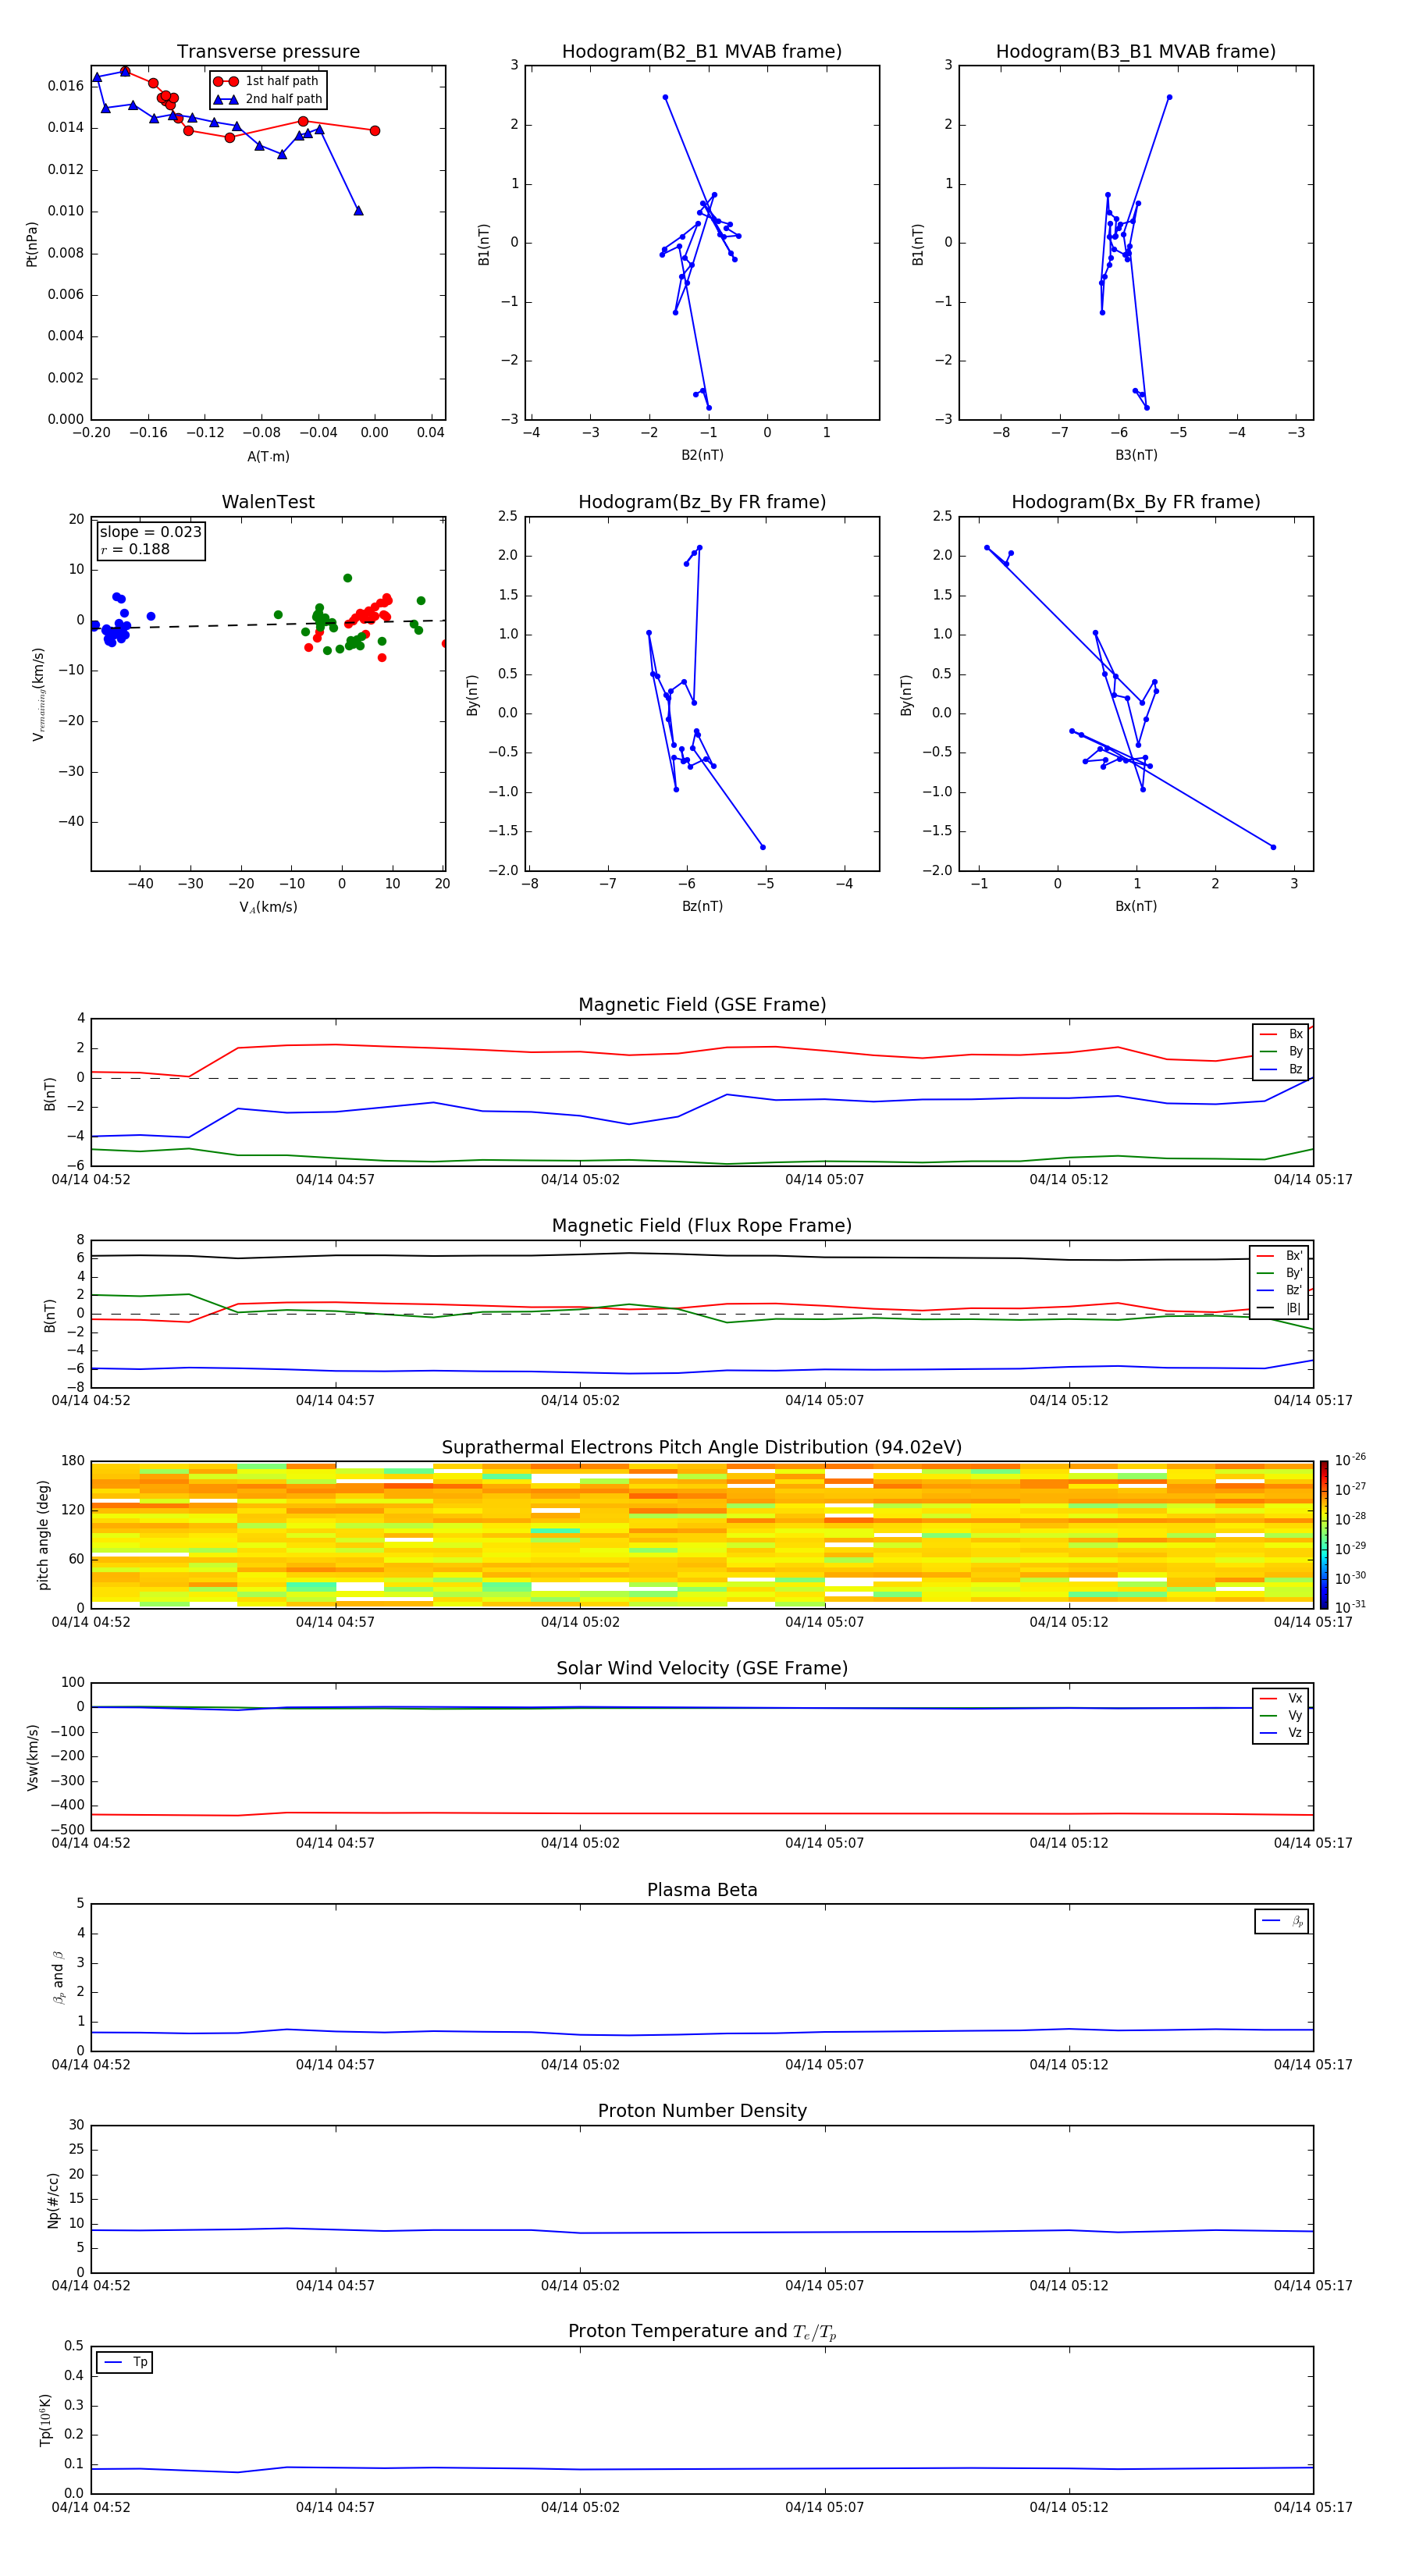Click the last red point on Transverse pressure curve

pyautogui.click(x=375, y=131)
